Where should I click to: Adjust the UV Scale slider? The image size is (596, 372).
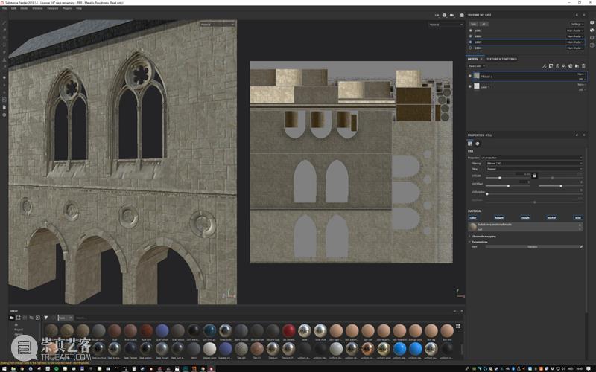498,178
